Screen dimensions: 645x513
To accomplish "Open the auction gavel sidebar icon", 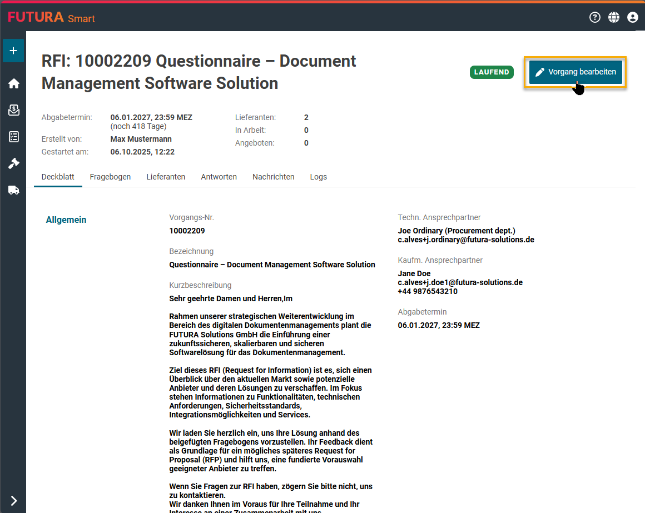I will tap(13, 163).
